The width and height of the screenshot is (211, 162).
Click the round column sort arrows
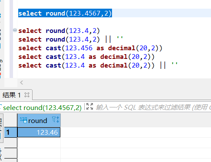[x=58, y=120]
